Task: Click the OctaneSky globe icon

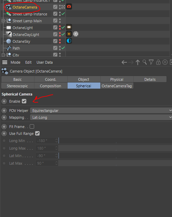Action: pyautogui.click(x=9, y=41)
